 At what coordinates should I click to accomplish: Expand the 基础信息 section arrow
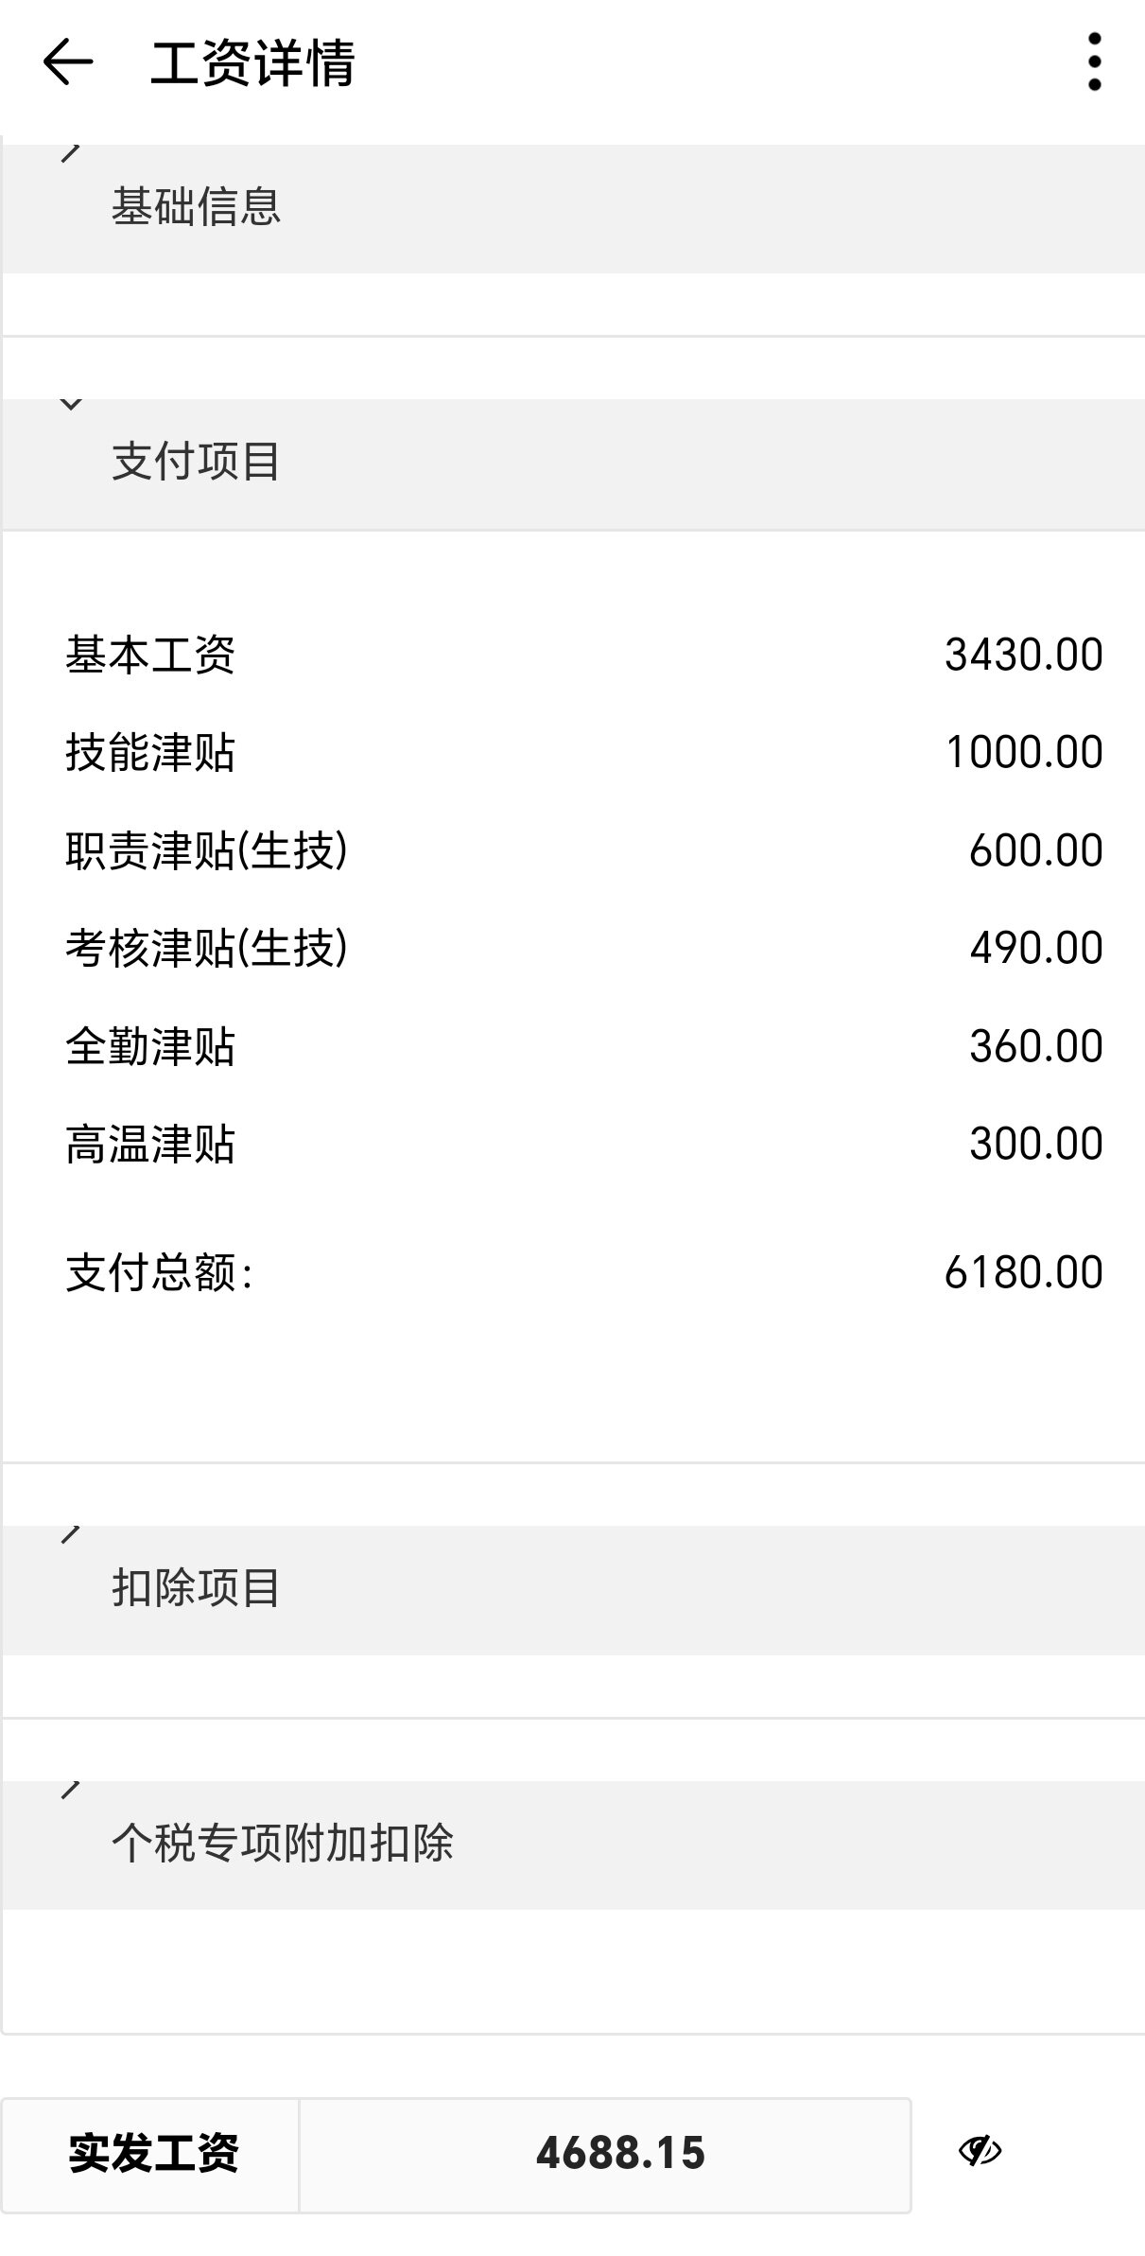click(71, 152)
